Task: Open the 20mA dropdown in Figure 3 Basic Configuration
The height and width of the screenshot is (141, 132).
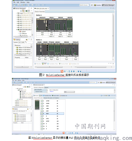Action: coord(70,92)
